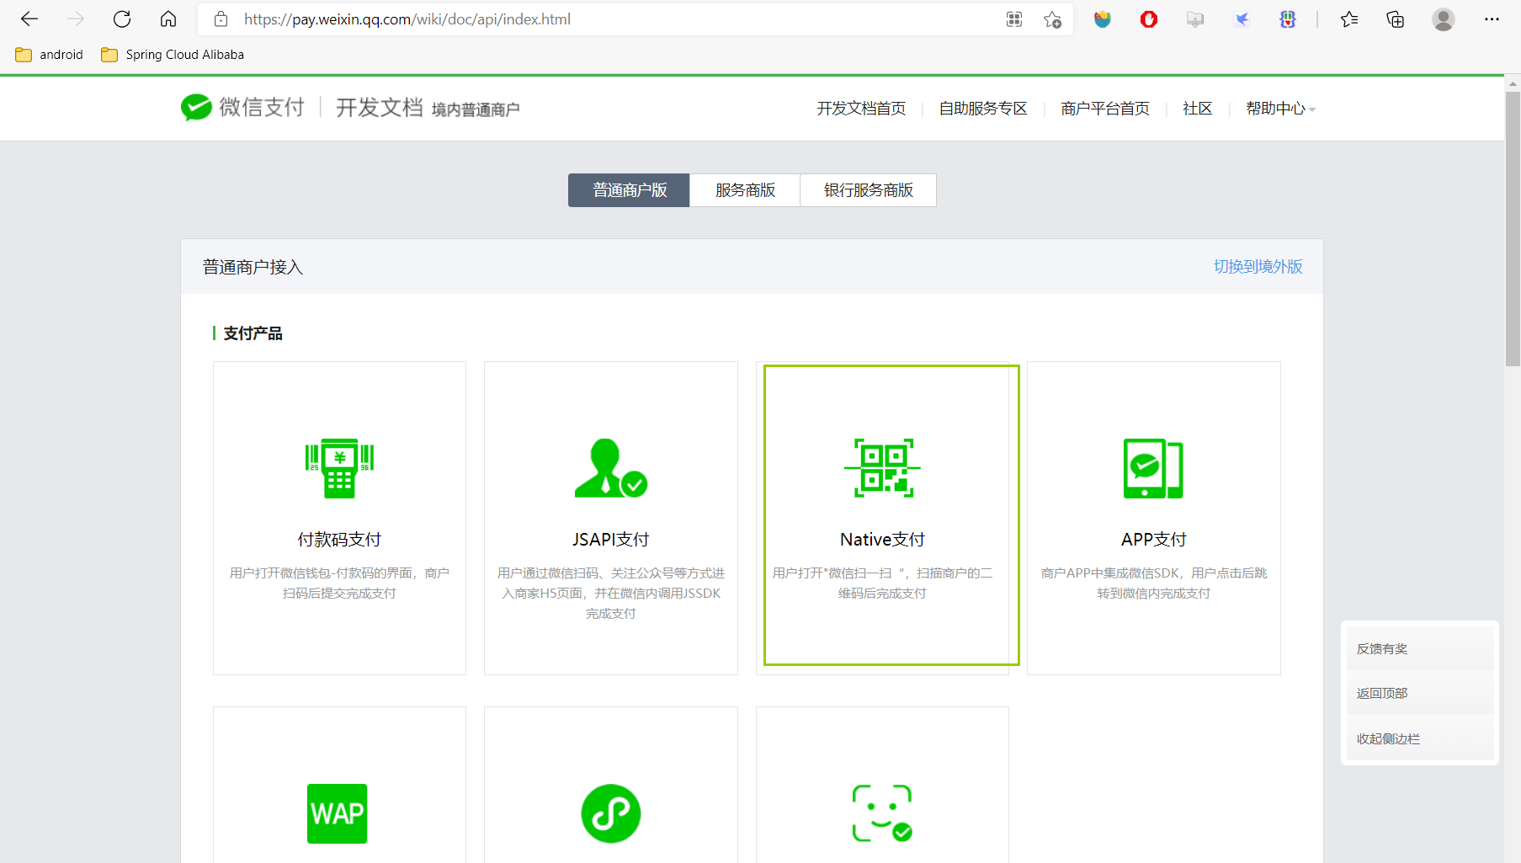Select the Native支付 QR code icon

(x=881, y=468)
